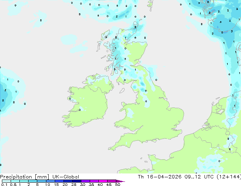Screen dimensions: 241x186
Task: Click the '10' legend scale label
Action: tap(48, 184)
